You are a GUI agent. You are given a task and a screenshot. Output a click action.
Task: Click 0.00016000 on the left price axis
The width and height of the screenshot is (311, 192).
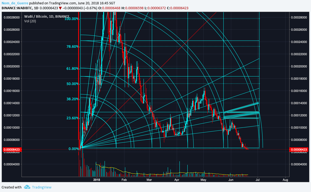(x=12, y=91)
